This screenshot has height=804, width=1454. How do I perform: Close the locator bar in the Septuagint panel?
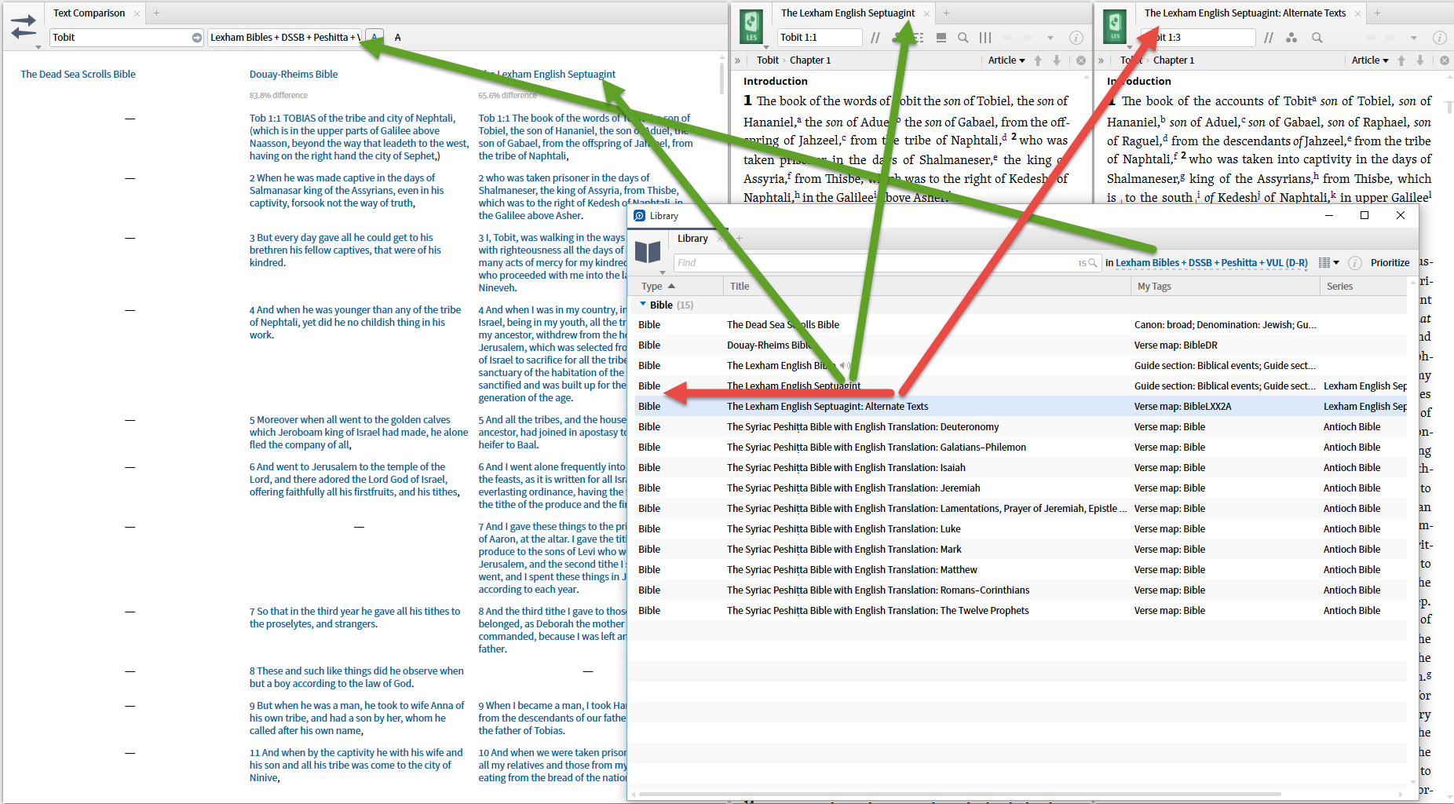[1081, 60]
